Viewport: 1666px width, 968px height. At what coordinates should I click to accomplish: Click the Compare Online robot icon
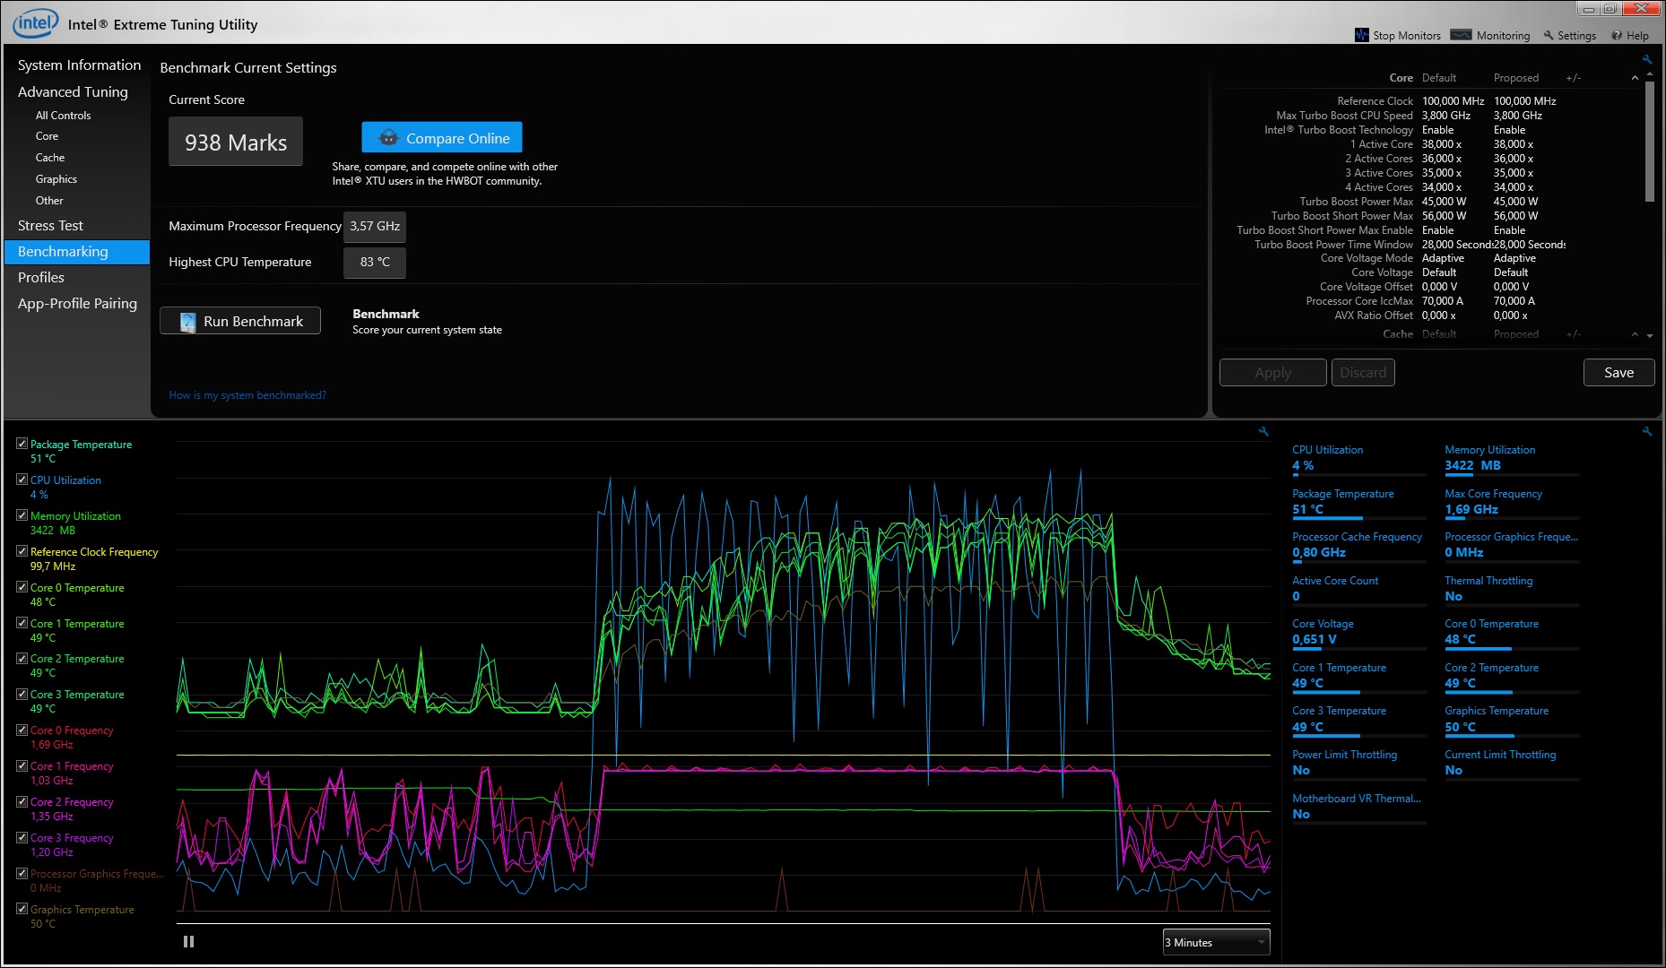click(388, 138)
